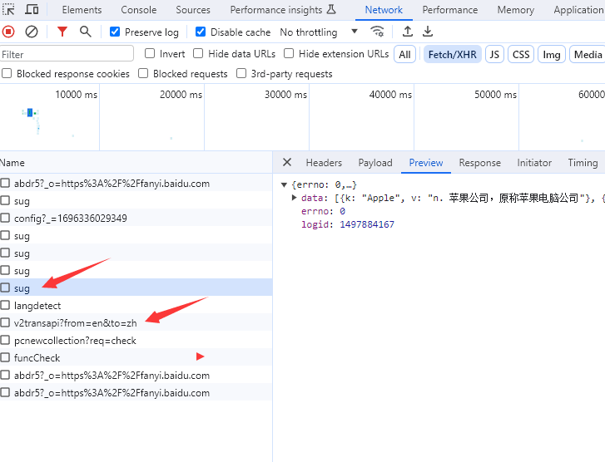
Task: Export HAR file with download icon
Action: [x=428, y=32]
